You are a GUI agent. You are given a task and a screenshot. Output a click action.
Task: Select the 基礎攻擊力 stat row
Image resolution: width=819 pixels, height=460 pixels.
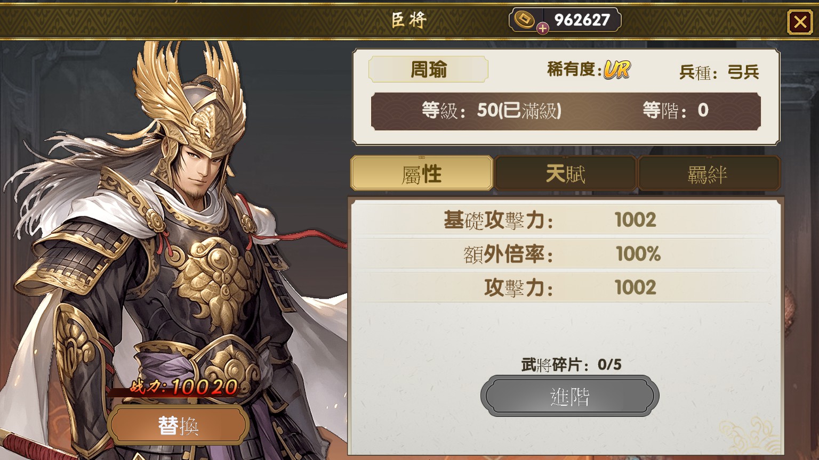point(564,220)
